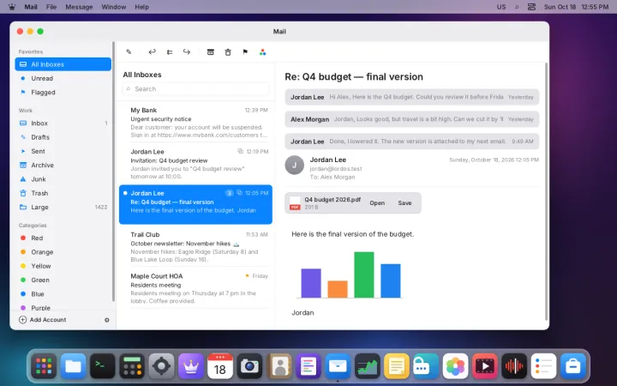The height and width of the screenshot is (386, 617).
Task: Filter by the Yellow category
Action: (63, 266)
